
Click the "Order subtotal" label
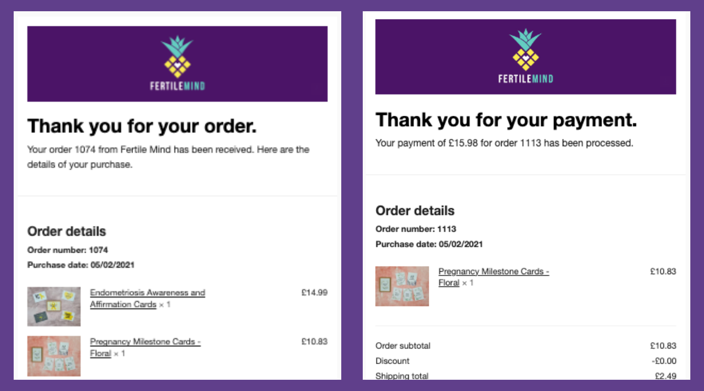point(403,346)
